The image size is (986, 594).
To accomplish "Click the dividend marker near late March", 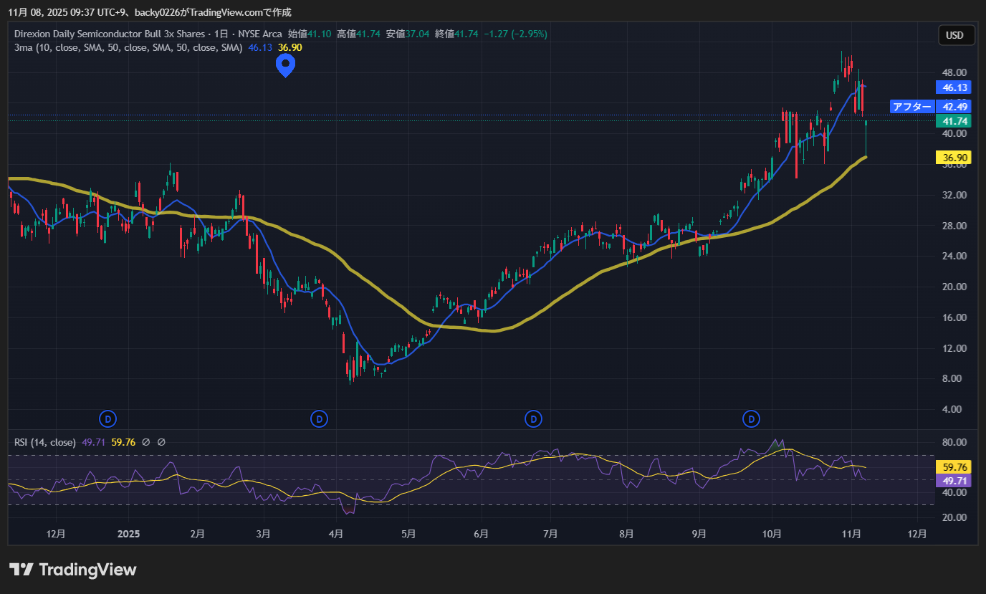I will [319, 418].
